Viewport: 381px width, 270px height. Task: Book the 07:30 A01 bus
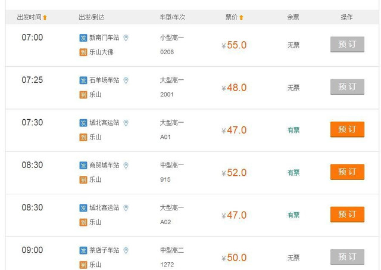[x=347, y=129]
